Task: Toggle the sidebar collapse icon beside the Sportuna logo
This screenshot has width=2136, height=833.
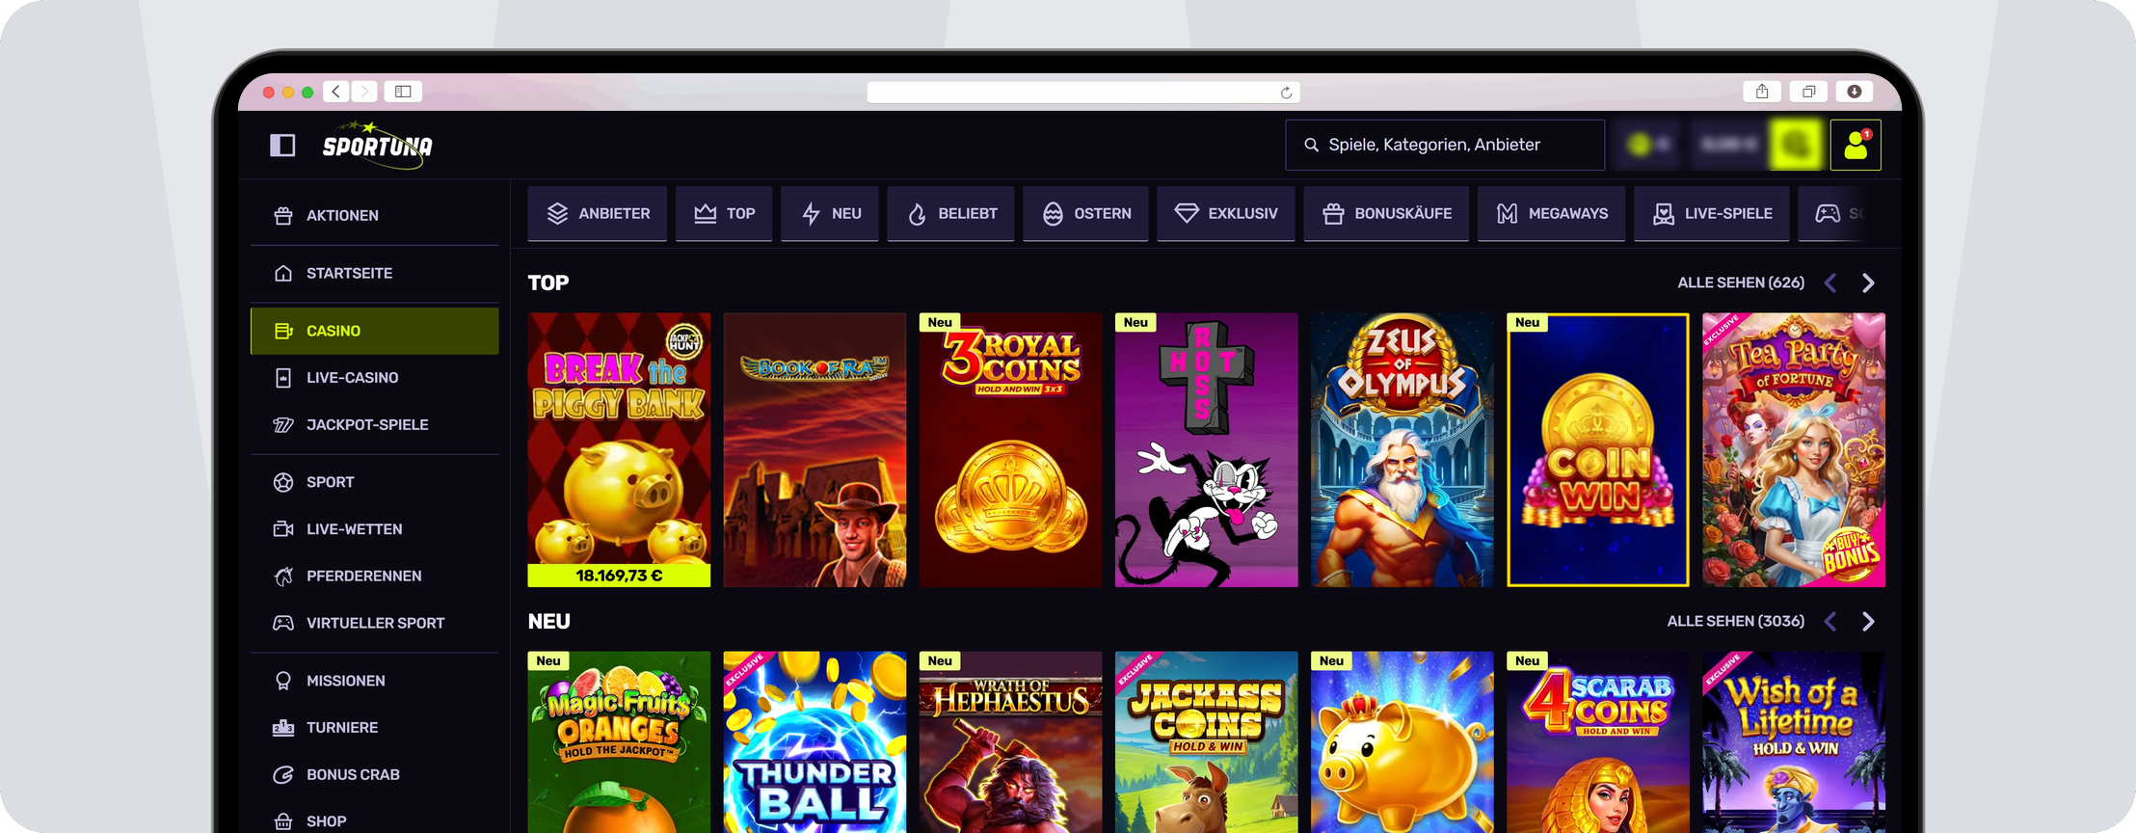Action: coord(282,146)
